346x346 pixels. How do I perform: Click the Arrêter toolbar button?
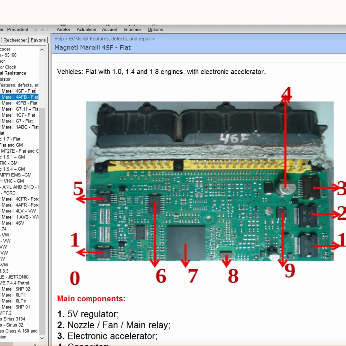(63, 29)
